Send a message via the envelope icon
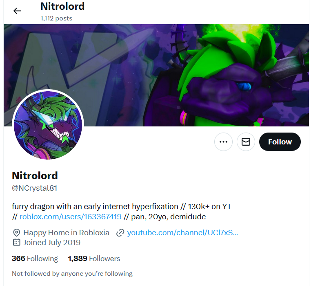The width and height of the screenshot is (320, 286). (x=246, y=142)
